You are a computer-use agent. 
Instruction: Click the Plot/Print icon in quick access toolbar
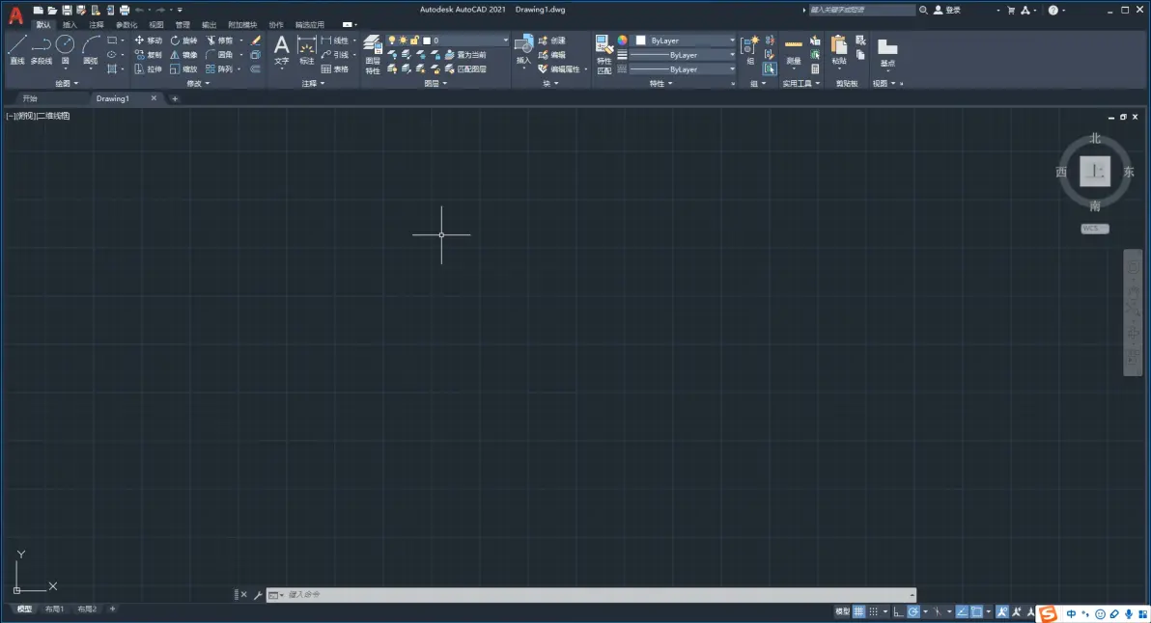[x=124, y=11]
